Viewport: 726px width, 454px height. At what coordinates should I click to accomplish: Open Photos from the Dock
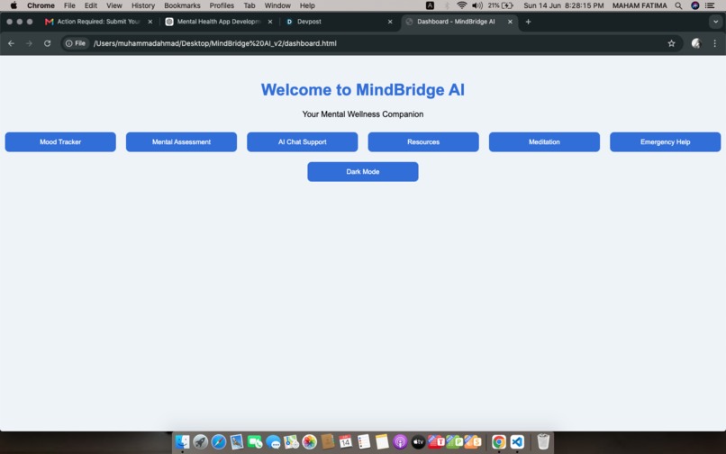click(309, 441)
